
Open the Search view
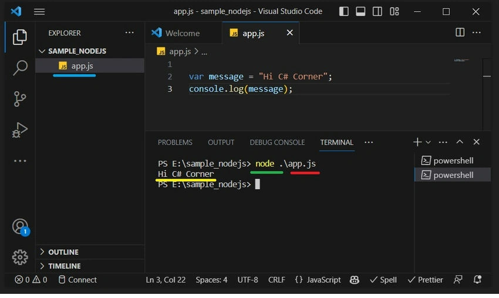click(20, 68)
